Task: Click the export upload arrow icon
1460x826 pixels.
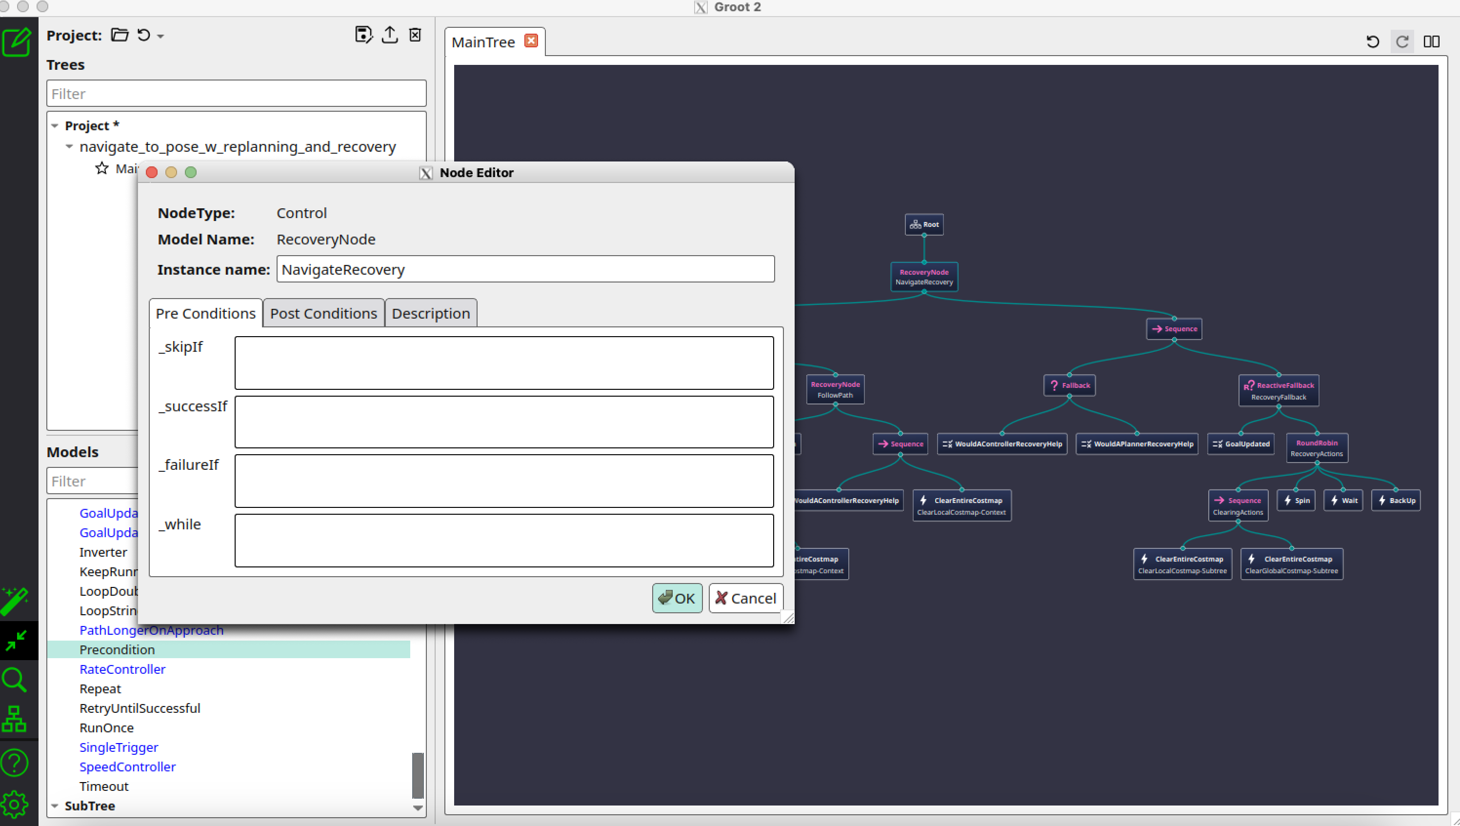Action: [390, 35]
